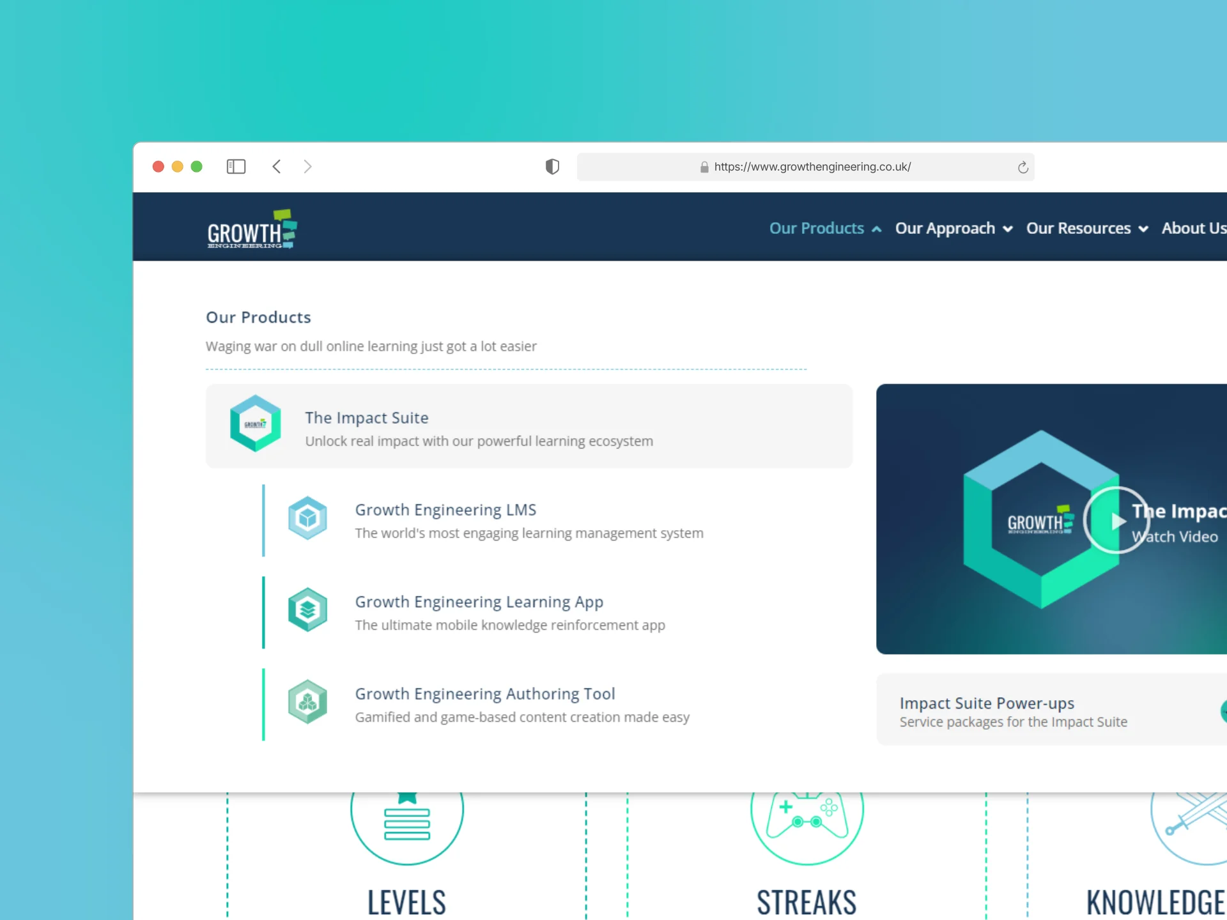Expand the Our Approach dropdown
The width and height of the screenshot is (1227, 920).
point(953,229)
